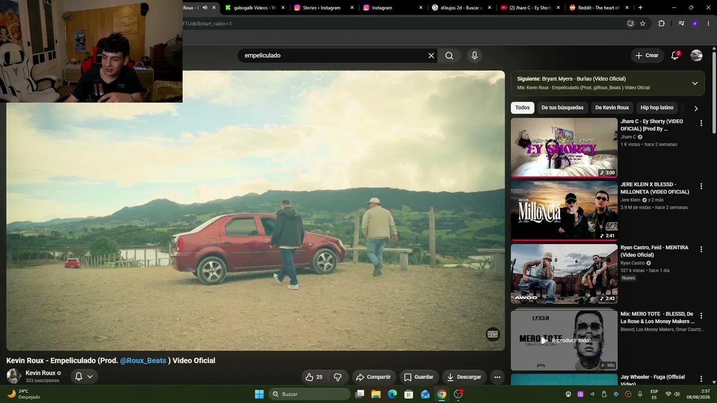Open options for Mix MERO TOTE
The width and height of the screenshot is (717, 403).
701,316
